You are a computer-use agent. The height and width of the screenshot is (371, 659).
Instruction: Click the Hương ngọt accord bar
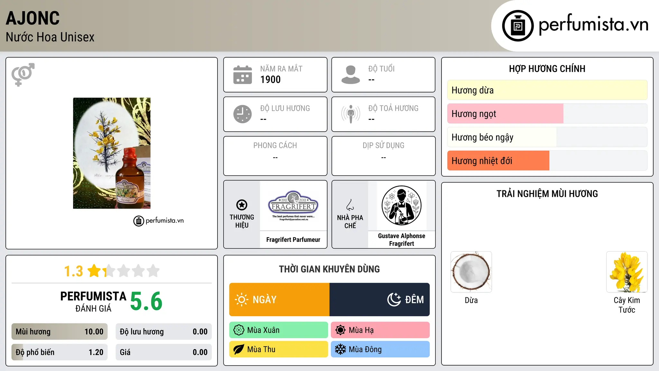point(547,114)
